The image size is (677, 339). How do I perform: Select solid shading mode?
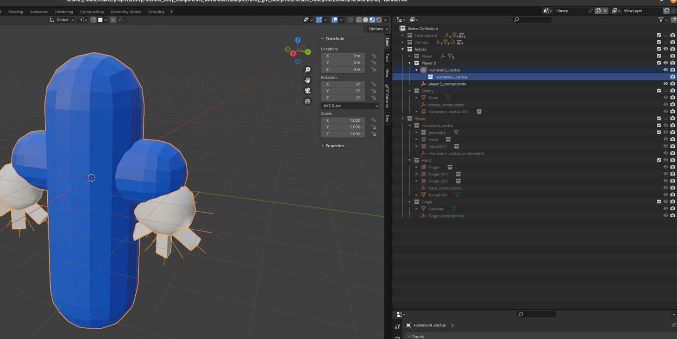365,20
